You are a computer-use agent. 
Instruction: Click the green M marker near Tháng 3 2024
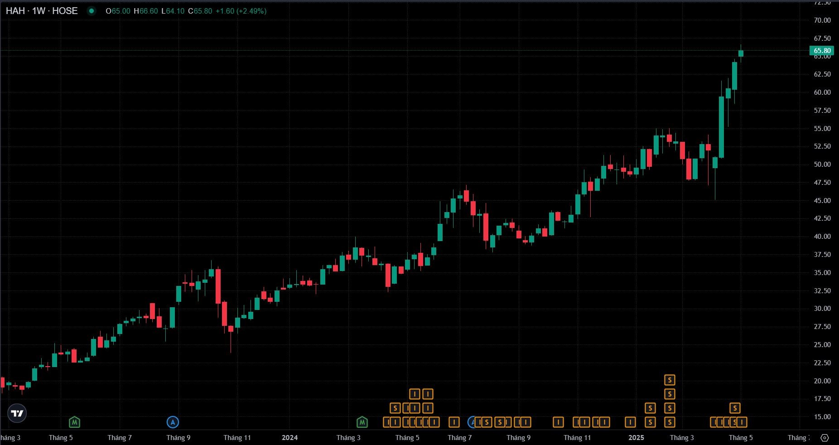pyautogui.click(x=362, y=422)
